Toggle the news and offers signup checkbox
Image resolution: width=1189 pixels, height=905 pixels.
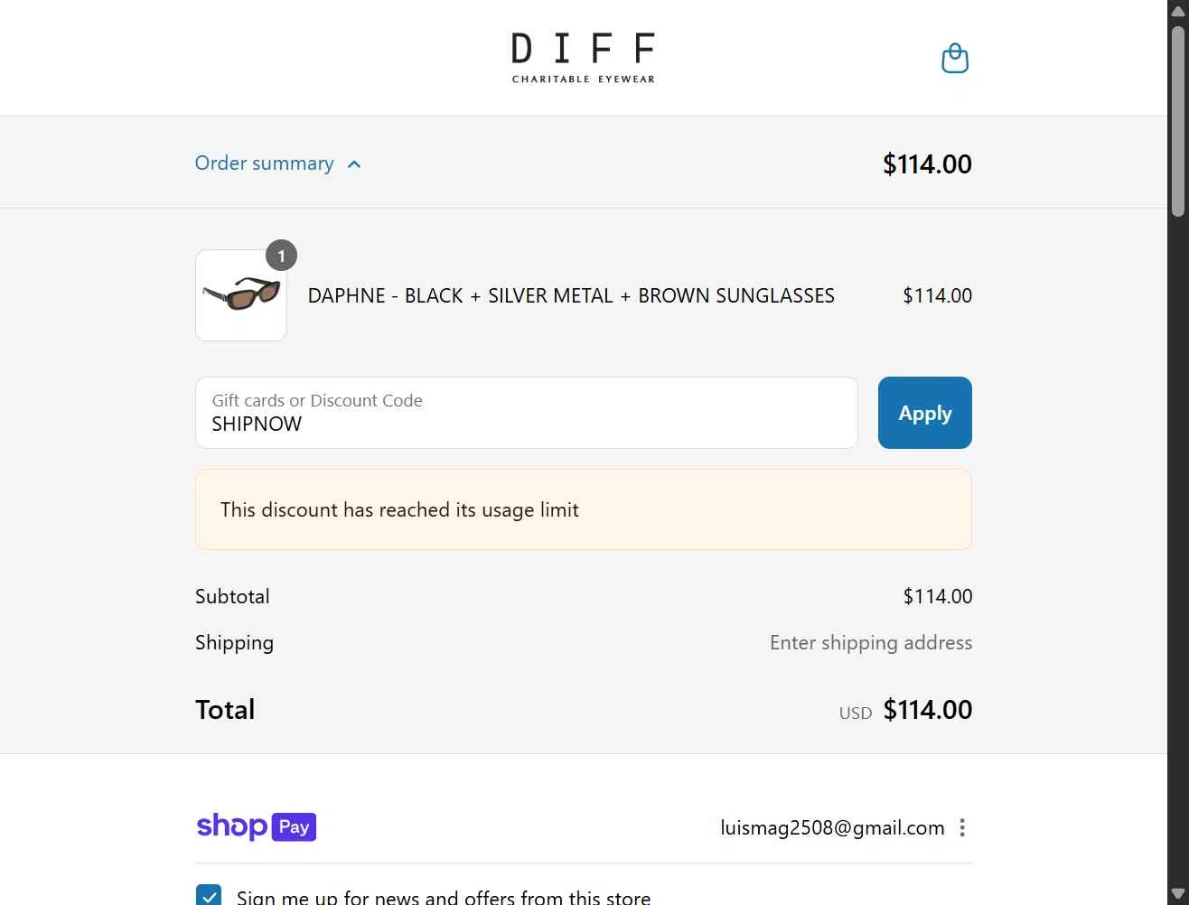209,896
